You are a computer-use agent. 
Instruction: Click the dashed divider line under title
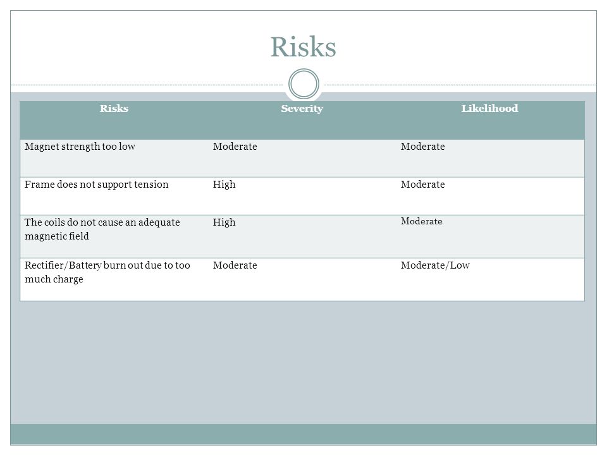pyautogui.click(x=147, y=85)
